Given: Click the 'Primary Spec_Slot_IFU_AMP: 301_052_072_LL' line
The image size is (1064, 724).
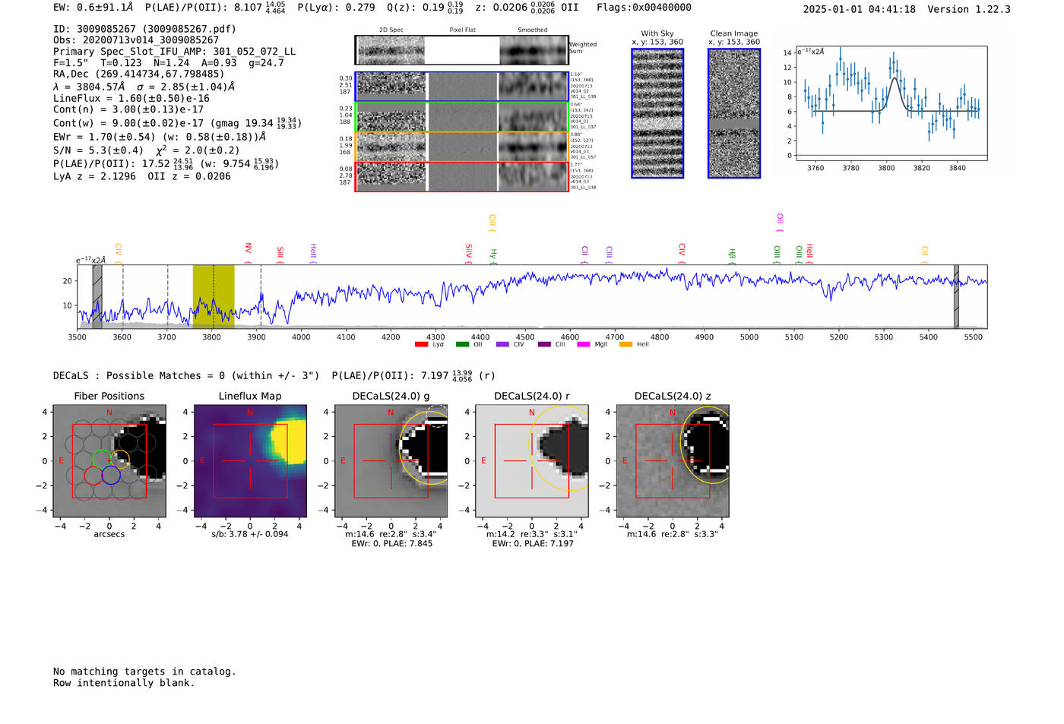Looking at the screenshot, I should tap(175, 52).
